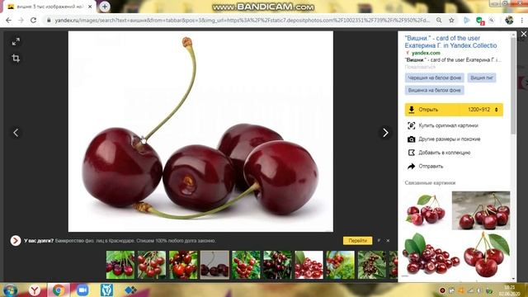This screenshot has width=528, height=297.
Task: Open fifth filmstrip thumbnail with leafy cherries
Action: (246, 265)
